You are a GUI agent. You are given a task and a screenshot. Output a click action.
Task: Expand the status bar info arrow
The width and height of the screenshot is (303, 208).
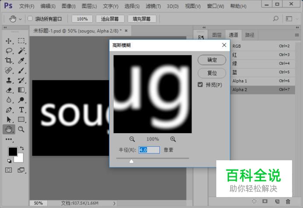(x=114, y=203)
